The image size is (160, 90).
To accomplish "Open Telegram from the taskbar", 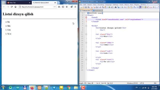I will coord(54,88).
